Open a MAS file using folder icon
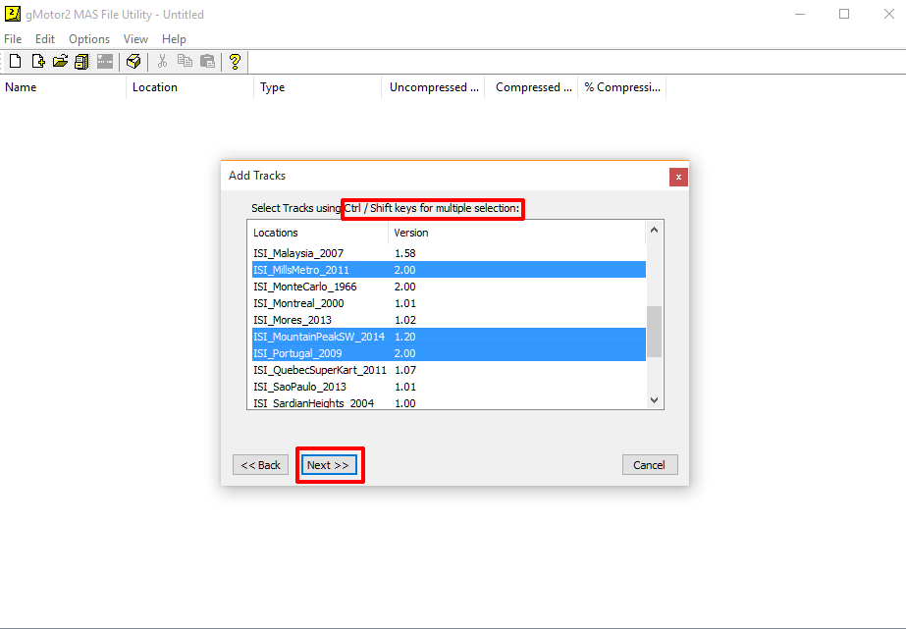This screenshot has height=629, width=906. pyautogui.click(x=60, y=61)
